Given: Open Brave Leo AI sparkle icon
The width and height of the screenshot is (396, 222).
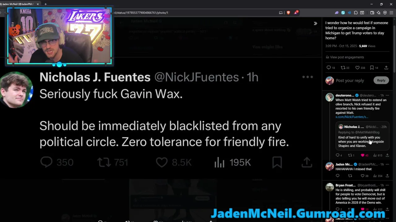Looking at the screenshot, I should (x=379, y=13).
